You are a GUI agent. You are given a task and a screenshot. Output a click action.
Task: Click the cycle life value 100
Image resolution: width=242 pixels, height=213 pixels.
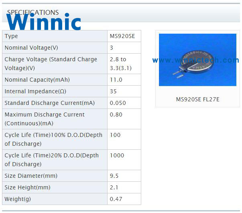115,135
